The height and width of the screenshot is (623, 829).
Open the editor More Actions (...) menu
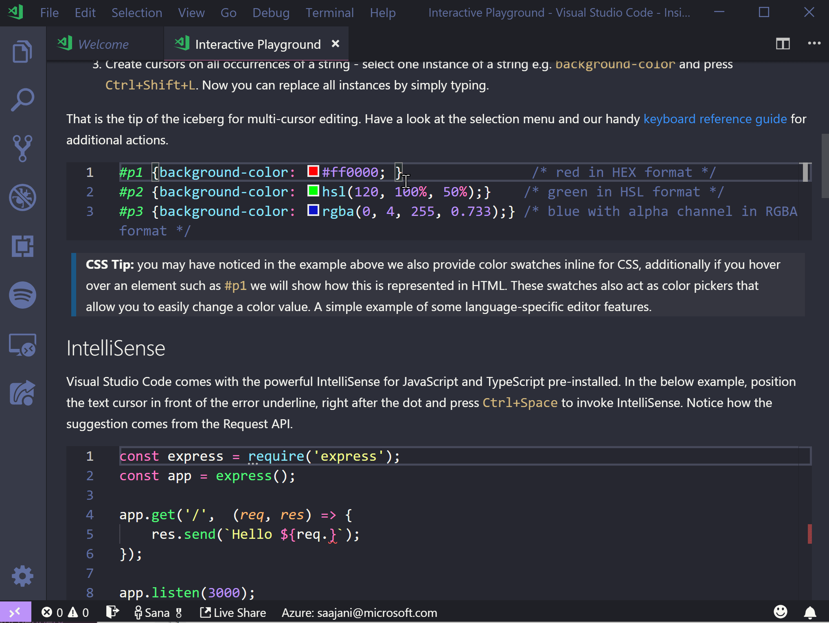(815, 44)
